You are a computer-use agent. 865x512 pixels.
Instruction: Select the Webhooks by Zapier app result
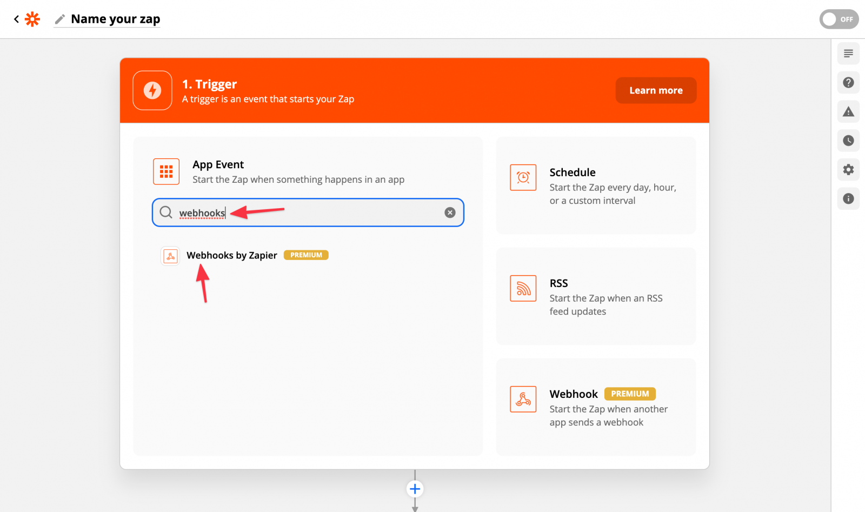click(232, 255)
